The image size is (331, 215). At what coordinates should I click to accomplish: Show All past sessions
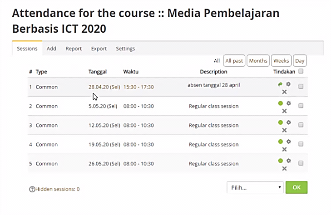[234, 61]
